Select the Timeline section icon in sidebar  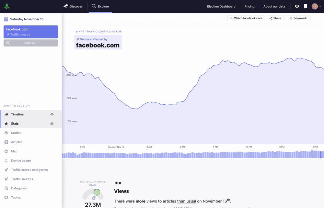pyautogui.click(x=6, y=114)
